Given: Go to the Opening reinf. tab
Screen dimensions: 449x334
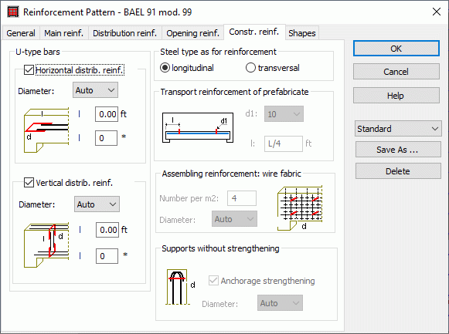Looking at the screenshot, I should click(x=192, y=33).
